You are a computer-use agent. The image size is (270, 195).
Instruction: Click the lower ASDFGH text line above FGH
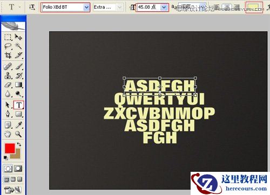[x=159, y=126]
